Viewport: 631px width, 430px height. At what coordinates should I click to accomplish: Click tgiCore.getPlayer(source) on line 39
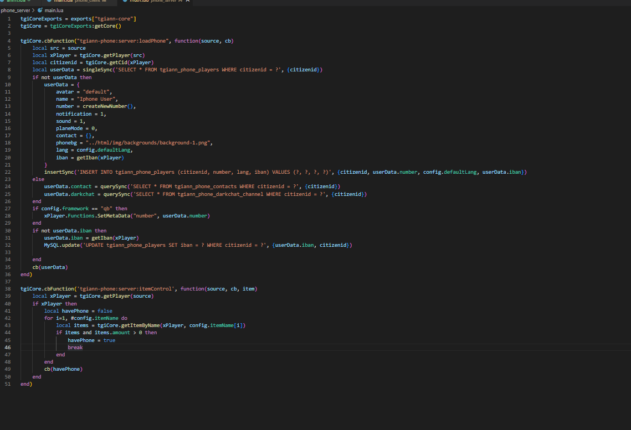pyautogui.click(x=117, y=297)
